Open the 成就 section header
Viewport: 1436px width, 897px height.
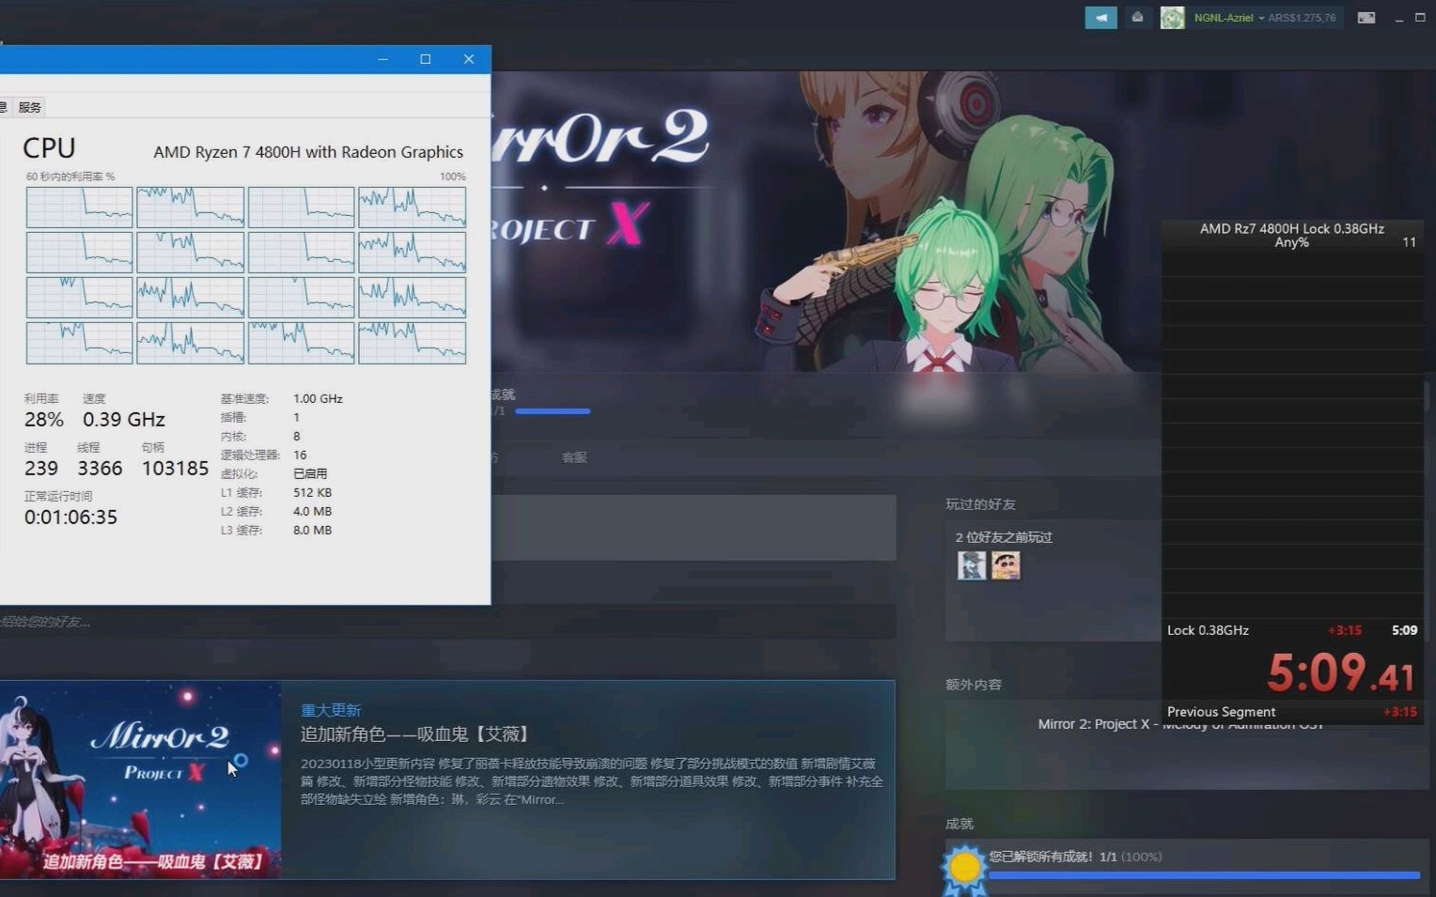[960, 824]
